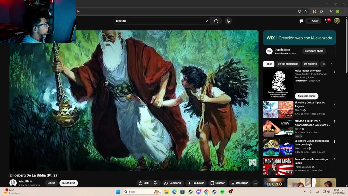Click Aplíquelo ahora ad button

(306, 96)
